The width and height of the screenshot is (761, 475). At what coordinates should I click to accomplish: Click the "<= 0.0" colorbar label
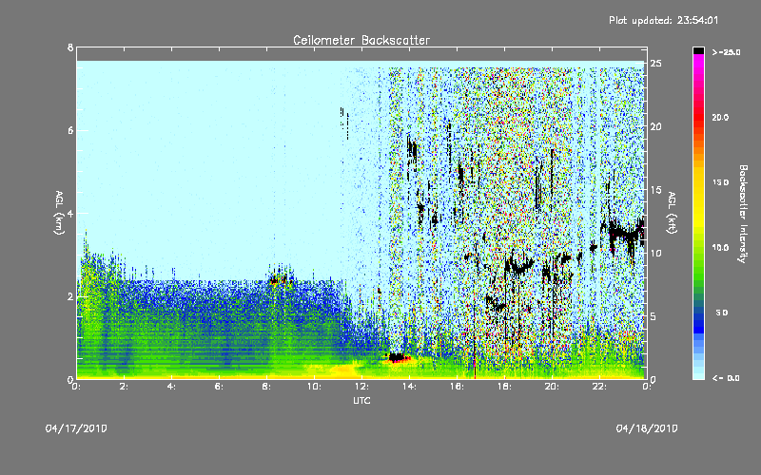click(726, 378)
